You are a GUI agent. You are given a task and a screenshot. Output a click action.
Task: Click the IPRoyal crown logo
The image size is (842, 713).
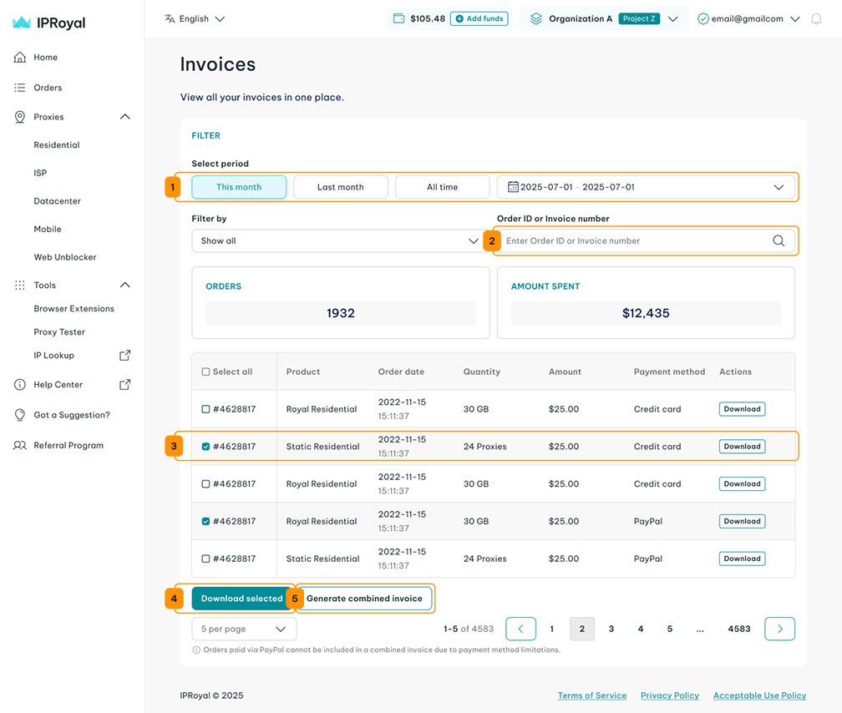click(x=22, y=23)
